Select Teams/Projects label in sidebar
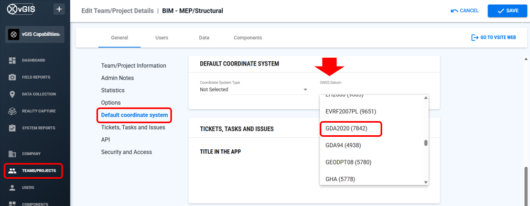This screenshot has height=206, width=530. [x=39, y=170]
